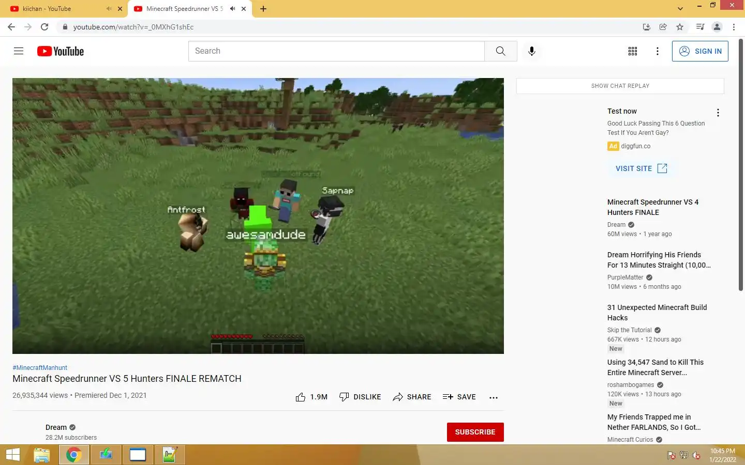Click the video player to pause
Image resolution: width=745 pixels, height=465 pixels.
258,216
